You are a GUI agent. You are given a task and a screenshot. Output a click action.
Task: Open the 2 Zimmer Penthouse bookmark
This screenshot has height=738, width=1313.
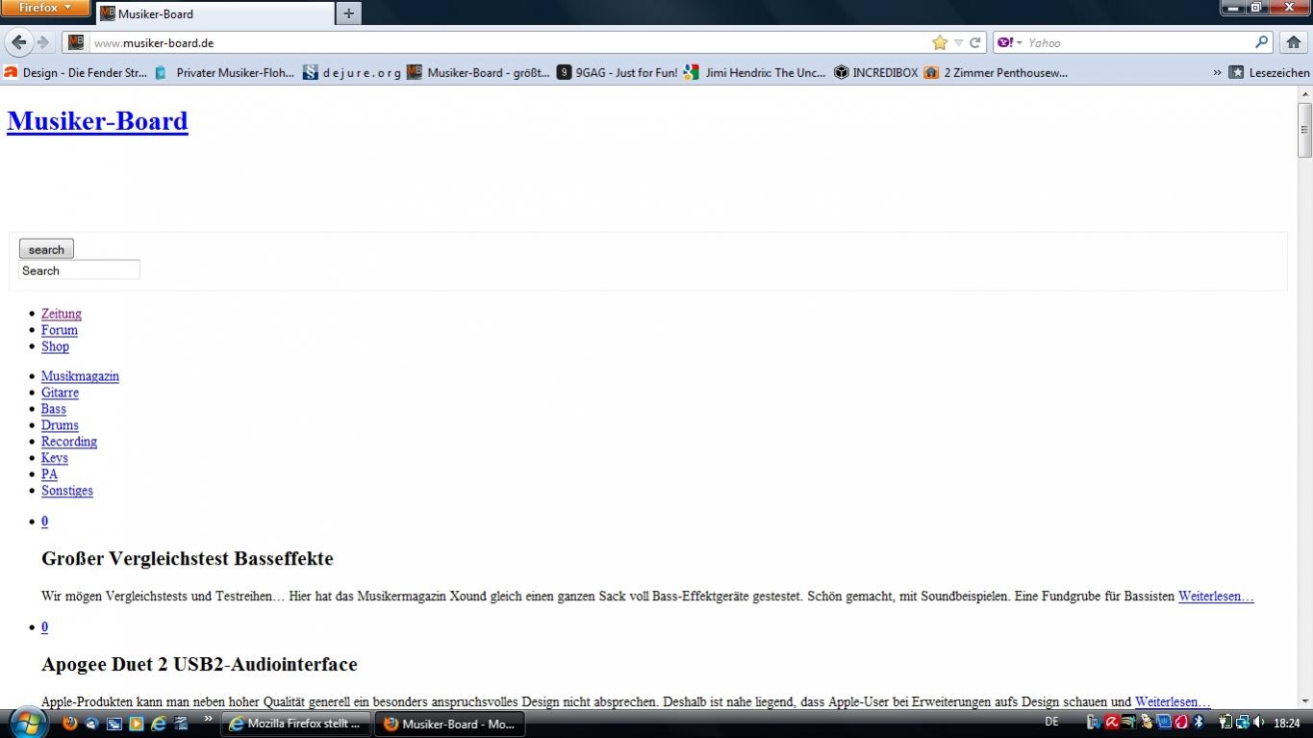click(x=997, y=72)
